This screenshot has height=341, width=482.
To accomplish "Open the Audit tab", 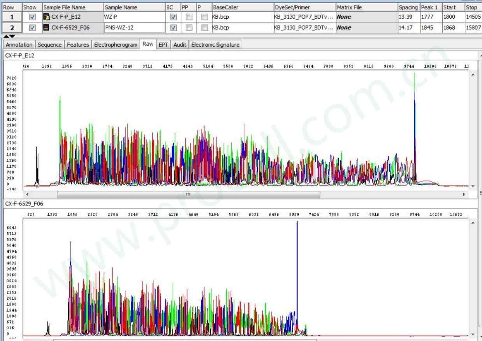I will [179, 45].
